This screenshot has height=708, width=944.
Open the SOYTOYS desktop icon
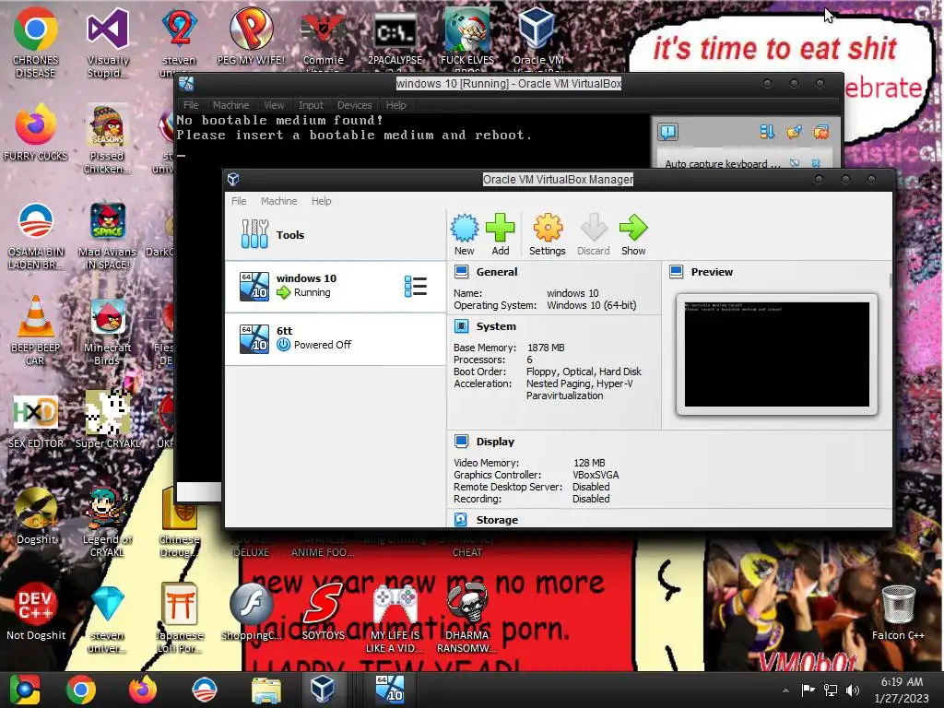click(x=324, y=610)
